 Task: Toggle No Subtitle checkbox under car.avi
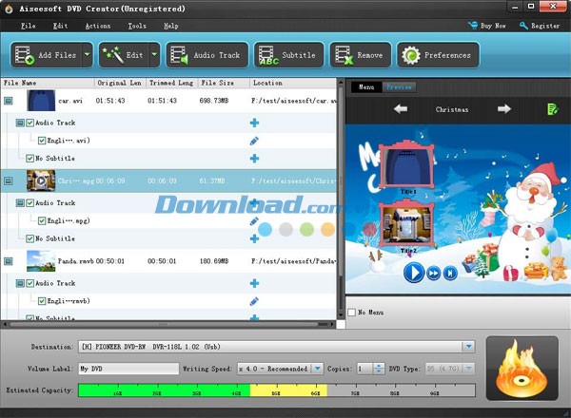pos(30,159)
